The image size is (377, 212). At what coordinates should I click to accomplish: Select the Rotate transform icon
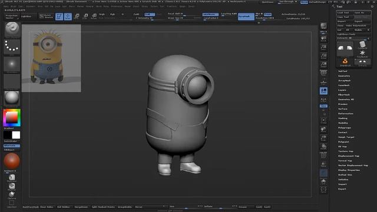point(94,16)
